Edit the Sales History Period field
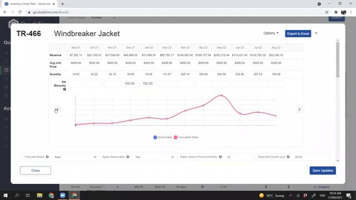The height and width of the screenshot is (200, 356). [x=239, y=157]
